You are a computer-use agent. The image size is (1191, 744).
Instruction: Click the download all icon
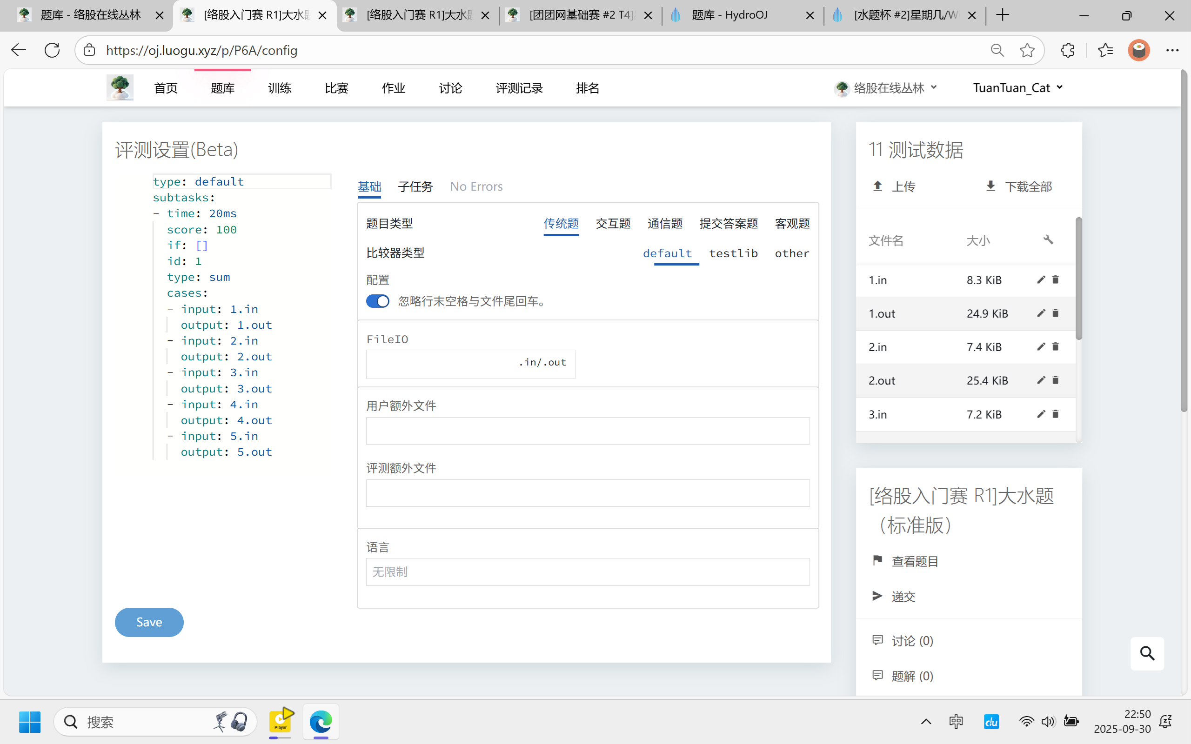pos(990,186)
